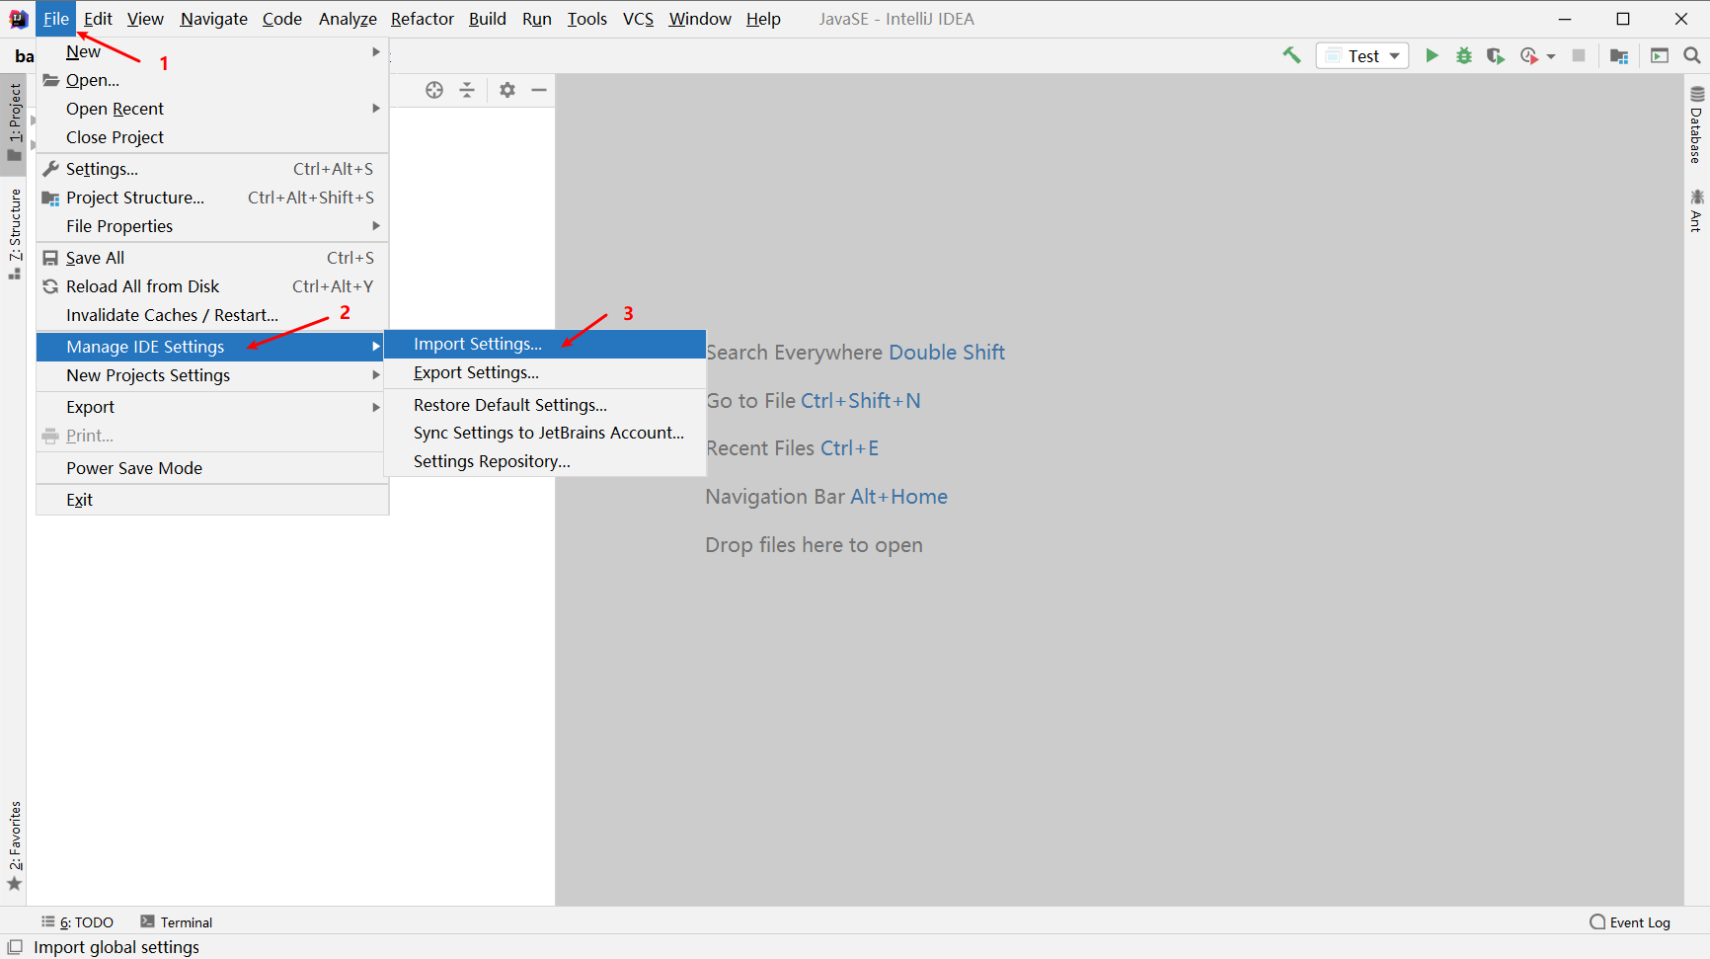Toggle tool window bars icon at bottom-left corner
1710x959 pixels.
(x=15, y=947)
